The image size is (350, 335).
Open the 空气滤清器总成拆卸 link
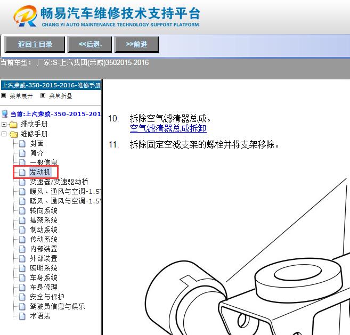point(168,128)
